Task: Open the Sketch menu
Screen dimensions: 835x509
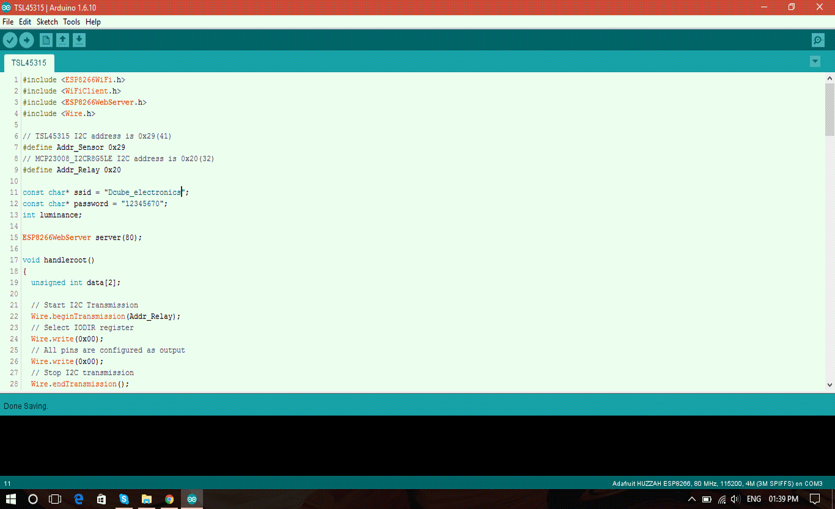Action: pyautogui.click(x=47, y=22)
